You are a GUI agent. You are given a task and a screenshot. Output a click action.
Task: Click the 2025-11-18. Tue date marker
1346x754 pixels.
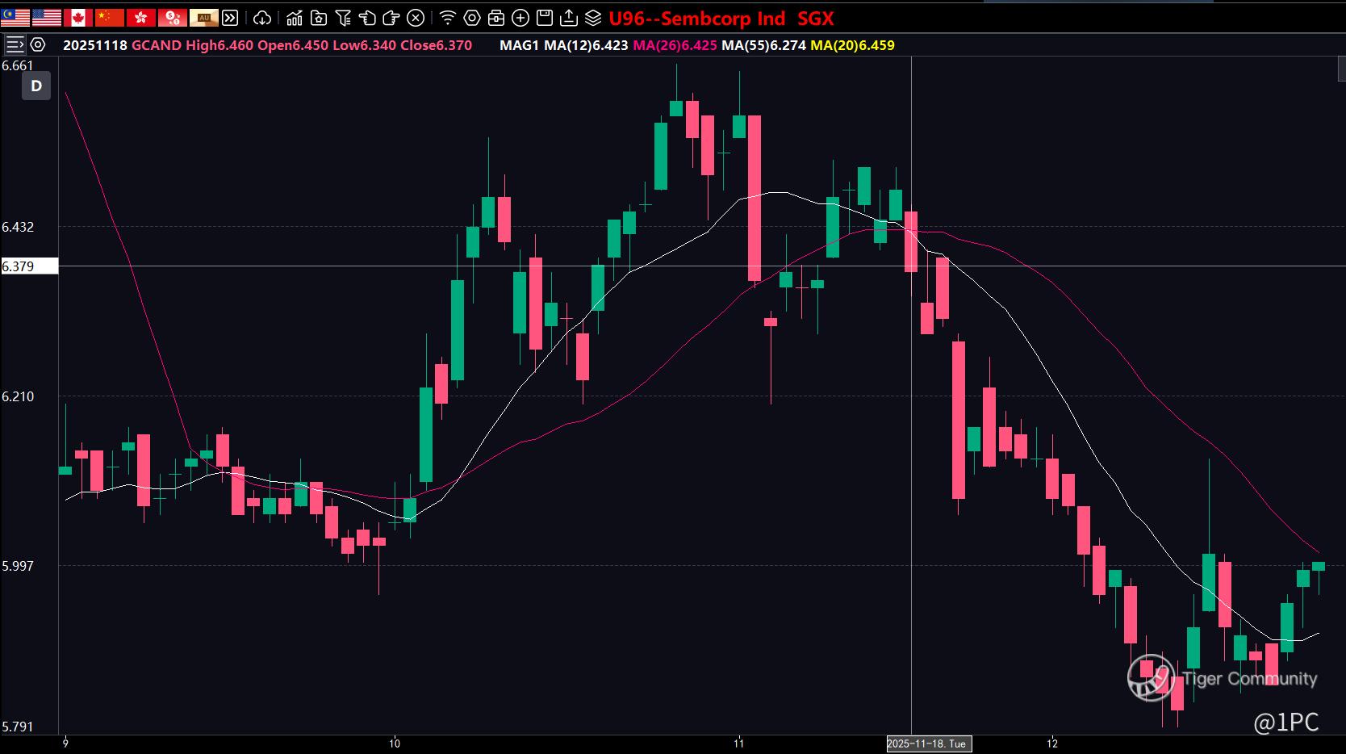click(929, 744)
